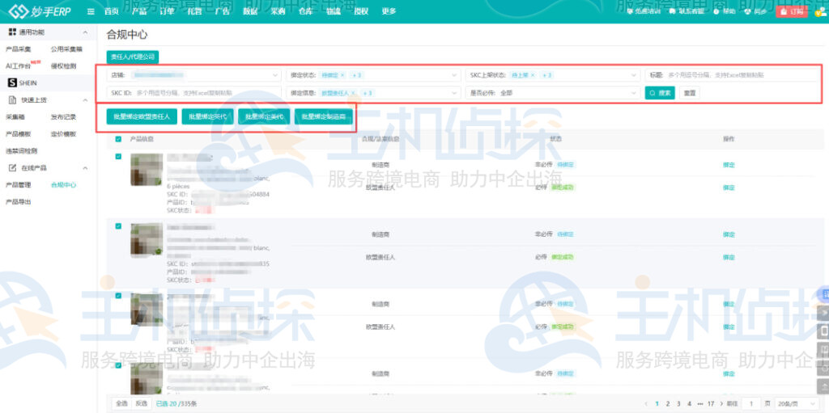The width and height of the screenshot is (829, 413).
Task: Open the 店铺 store dropdown
Action: [193, 75]
